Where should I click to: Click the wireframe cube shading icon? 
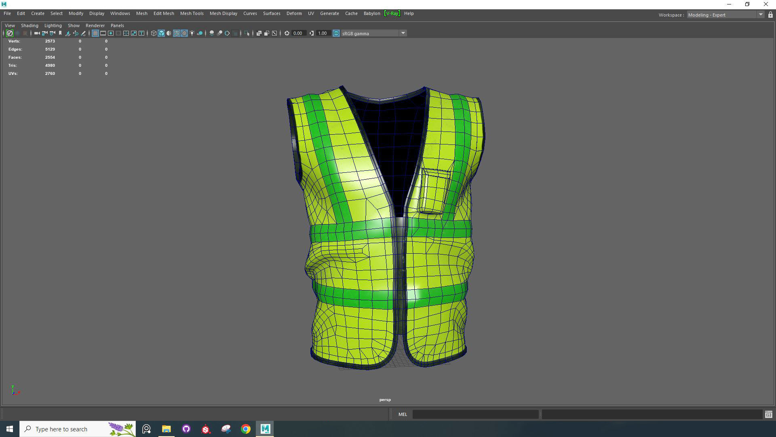pyautogui.click(x=154, y=33)
